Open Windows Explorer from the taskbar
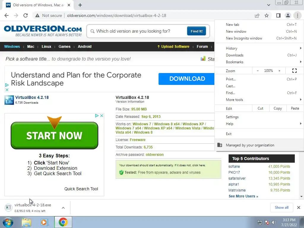The image size is (304, 228). (26, 222)
